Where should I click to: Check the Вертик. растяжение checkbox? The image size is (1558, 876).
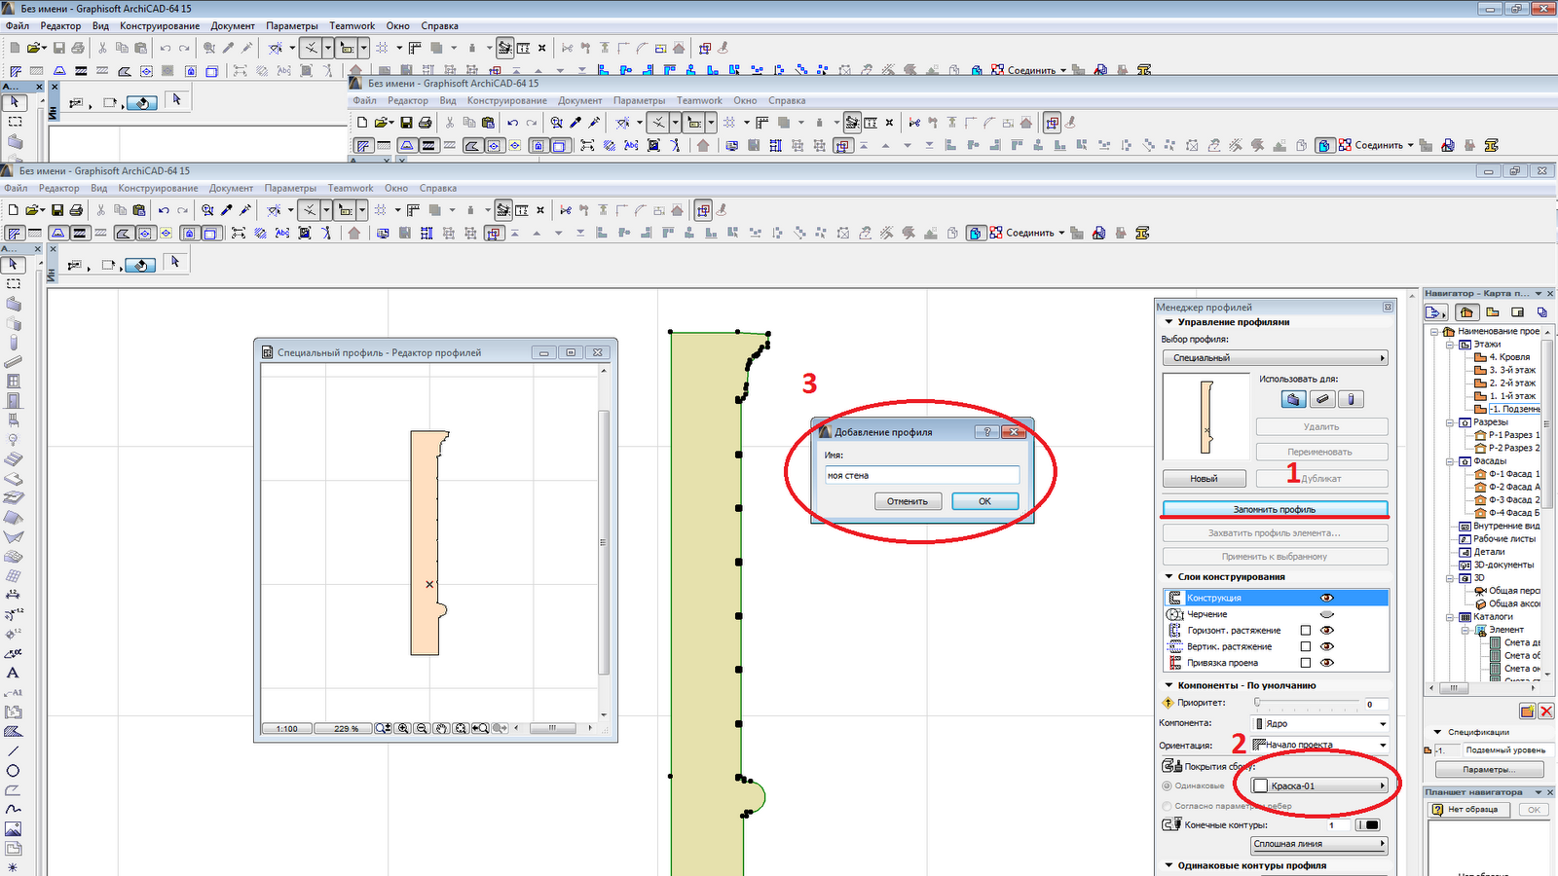(x=1306, y=646)
